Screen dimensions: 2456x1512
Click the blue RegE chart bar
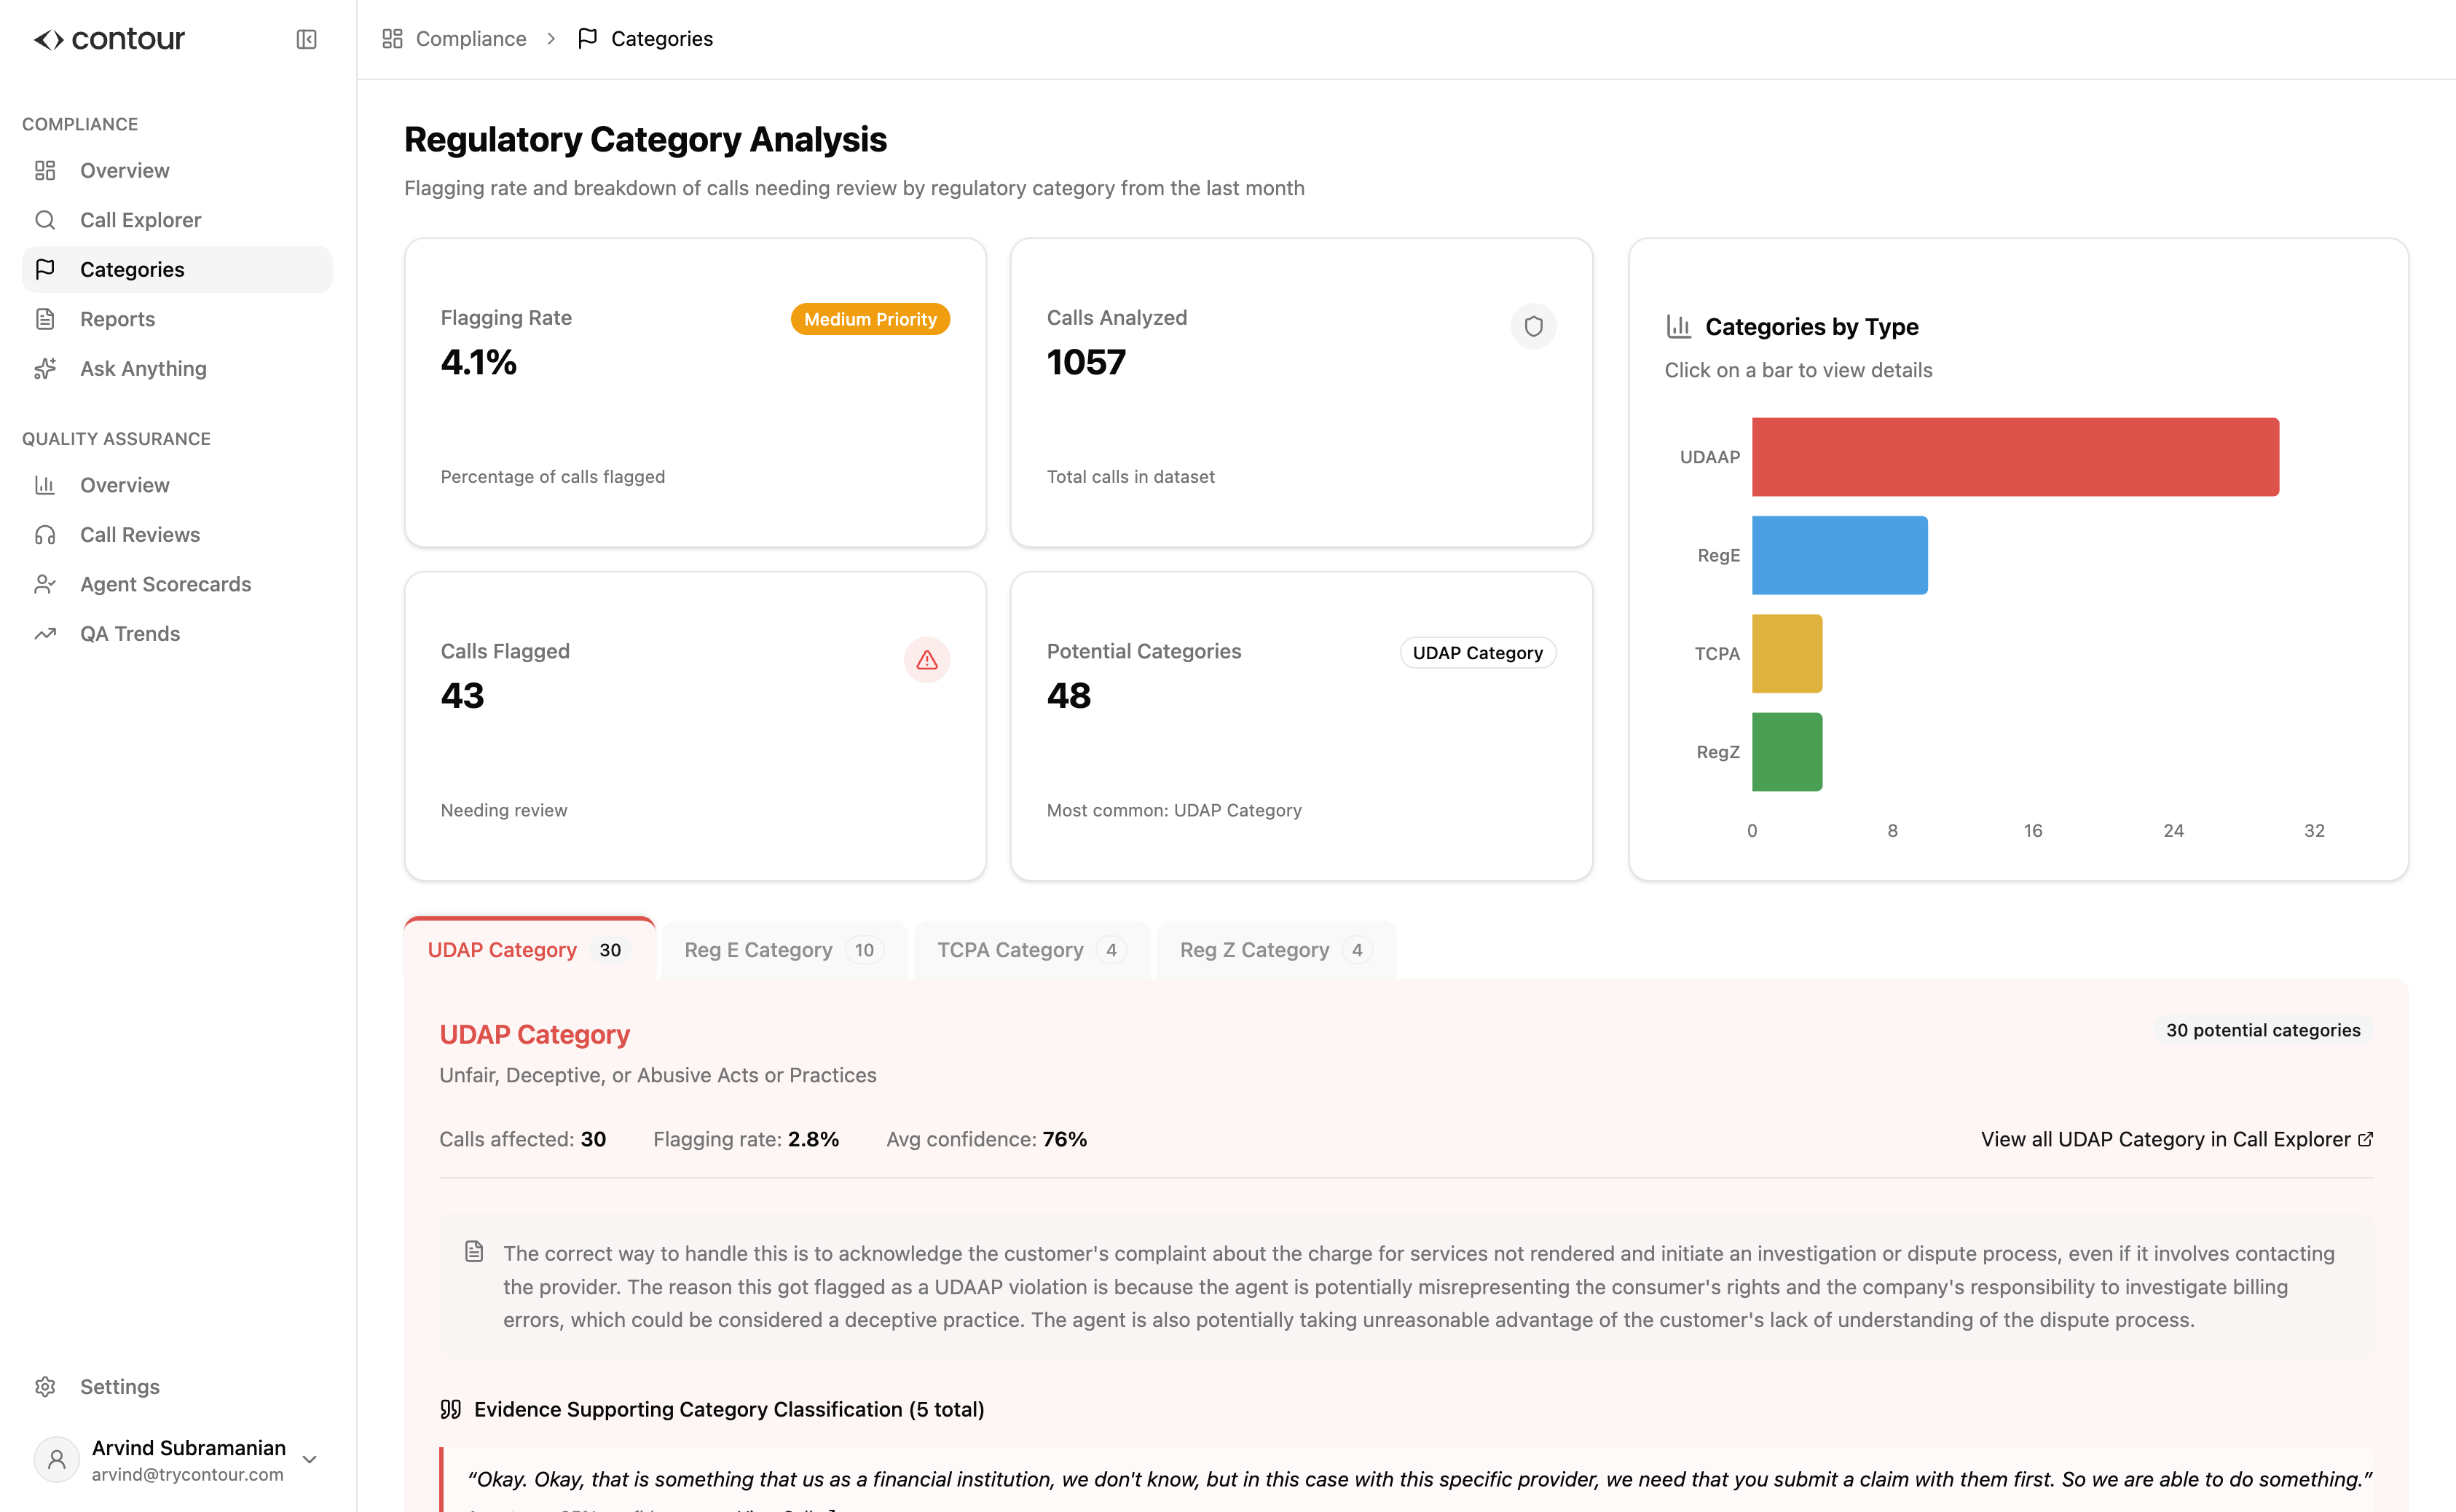pos(1839,555)
